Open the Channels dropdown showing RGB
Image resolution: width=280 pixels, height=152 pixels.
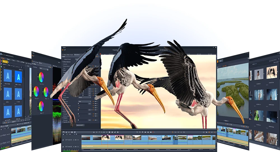coord(85,101)
